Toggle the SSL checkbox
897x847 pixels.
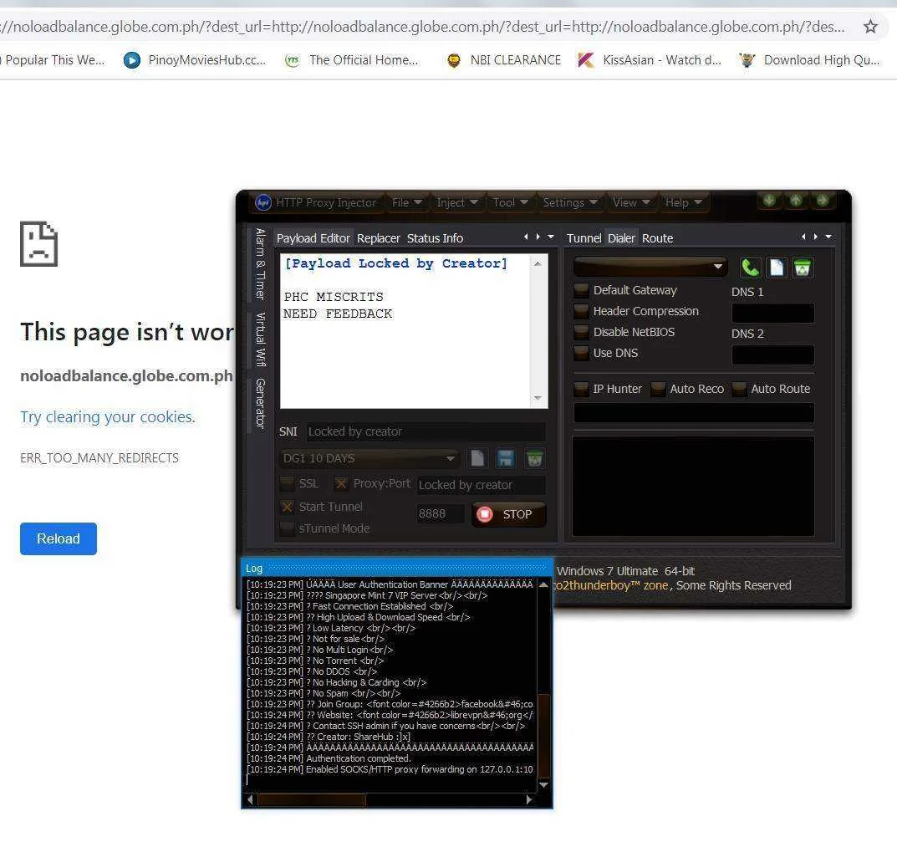pos(288,483)
